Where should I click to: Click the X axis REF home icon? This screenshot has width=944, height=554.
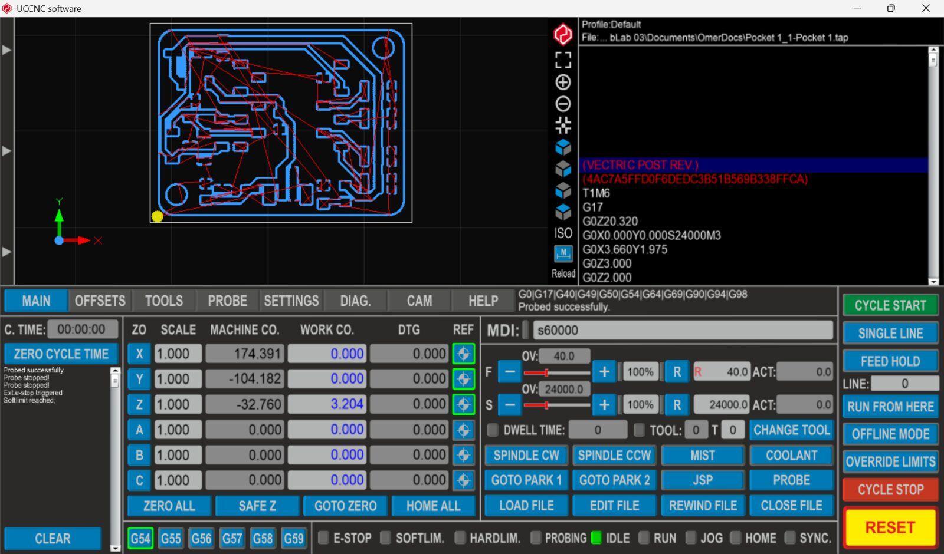point(464,354)
